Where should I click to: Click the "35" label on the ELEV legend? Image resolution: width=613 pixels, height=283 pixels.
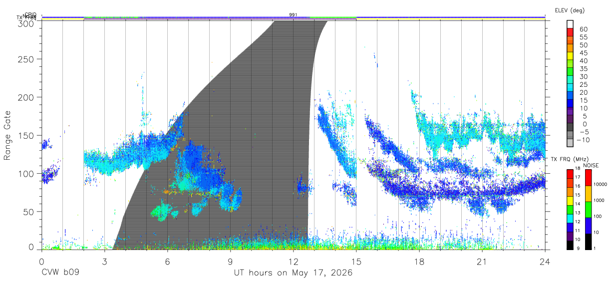click(x=583, y=69)
